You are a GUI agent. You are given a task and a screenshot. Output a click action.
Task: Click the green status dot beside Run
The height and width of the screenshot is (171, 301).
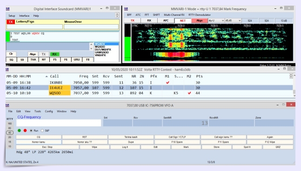pos(19,130)
